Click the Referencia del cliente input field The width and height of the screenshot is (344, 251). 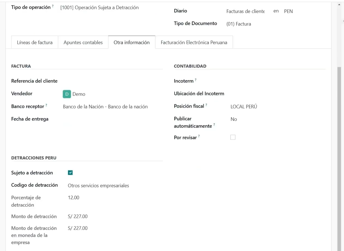112,81
